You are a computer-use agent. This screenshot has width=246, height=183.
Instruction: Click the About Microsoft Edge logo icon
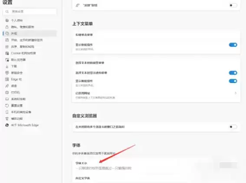pyautogui.click(x=7, y=125)
